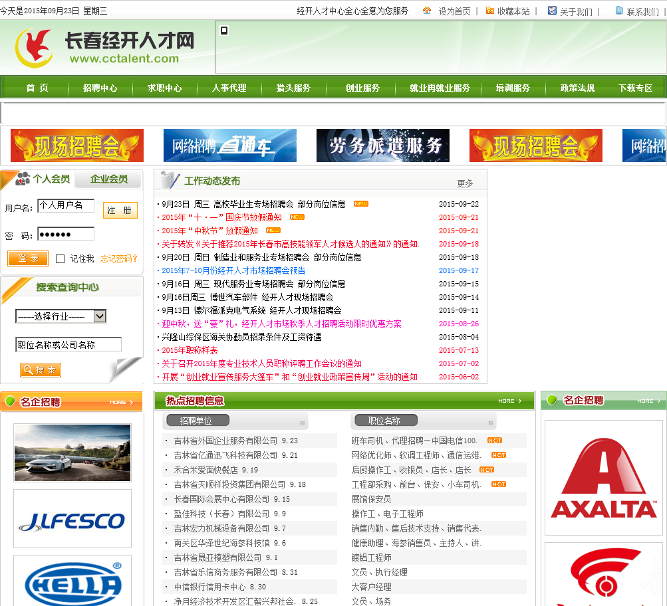Open 长春国际会展中心有限公司 listing
This screenshot has width=667, height=606.
click(x=221, y=499)
